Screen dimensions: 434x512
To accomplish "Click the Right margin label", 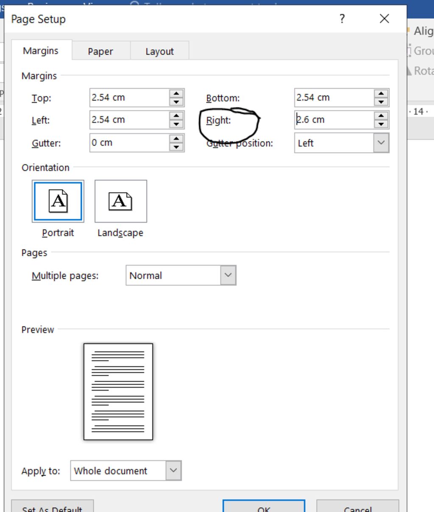I will 219,120.
